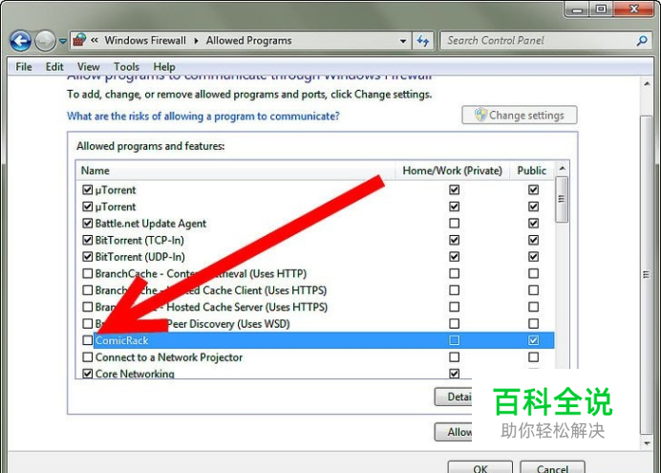Click the Refresh button next to address bar
Image resolution: width=661 pixels, height=473 pixels.
[x=423, y=40]
